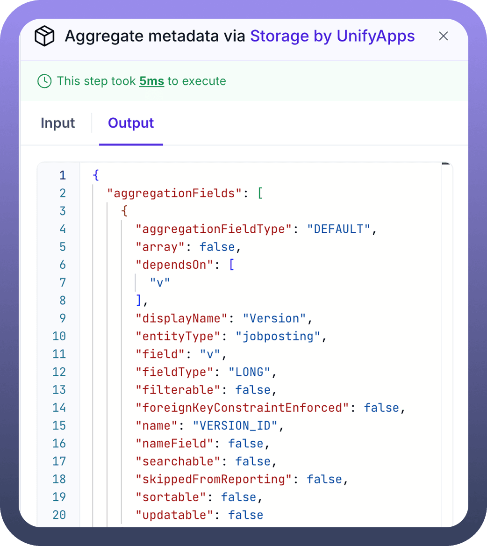Click the cube package icon in header
This screenshot has width=487, height=546.
click(x=45, y=36)
